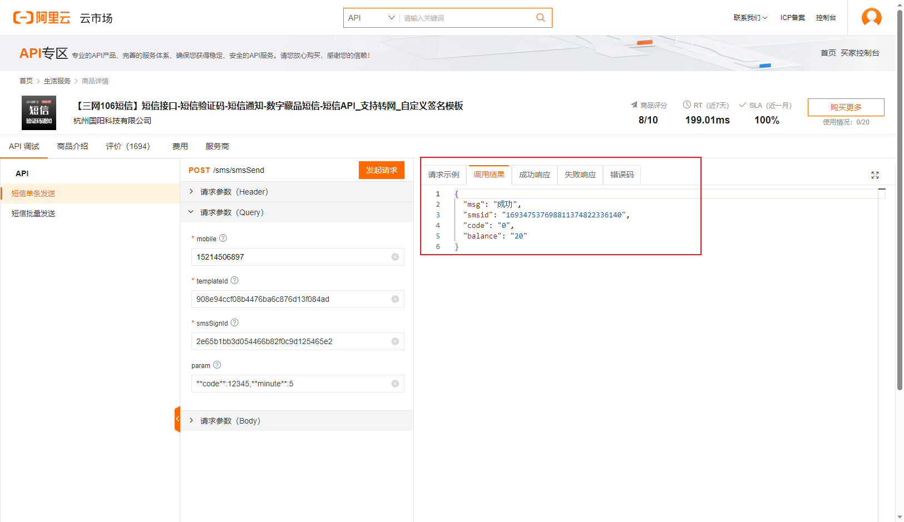Image resolution: width=904 pixels, height=522 pixels.
Task: Click 买家控制台 link
Action: [x=859, y=53]
